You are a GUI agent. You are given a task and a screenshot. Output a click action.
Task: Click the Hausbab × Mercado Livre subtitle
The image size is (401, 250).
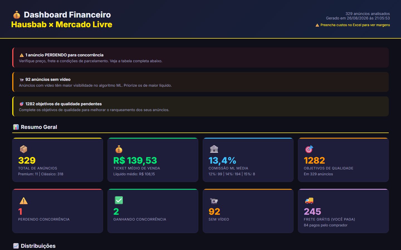(62, 24)
